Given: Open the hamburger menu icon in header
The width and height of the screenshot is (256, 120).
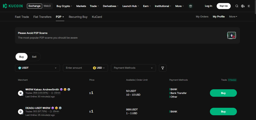Looking at the screenshot, I should [249, 6].
